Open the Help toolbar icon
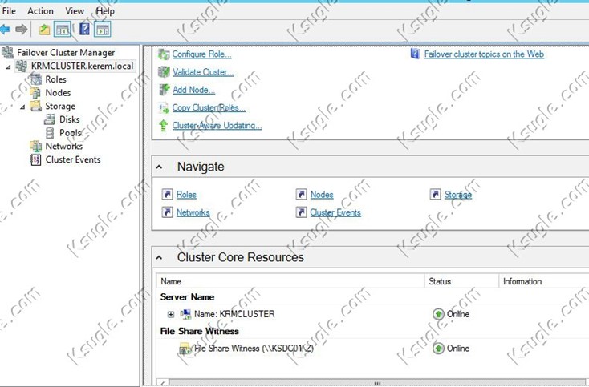The width and height of the screenshot is (589, 387). click(84, 30)
